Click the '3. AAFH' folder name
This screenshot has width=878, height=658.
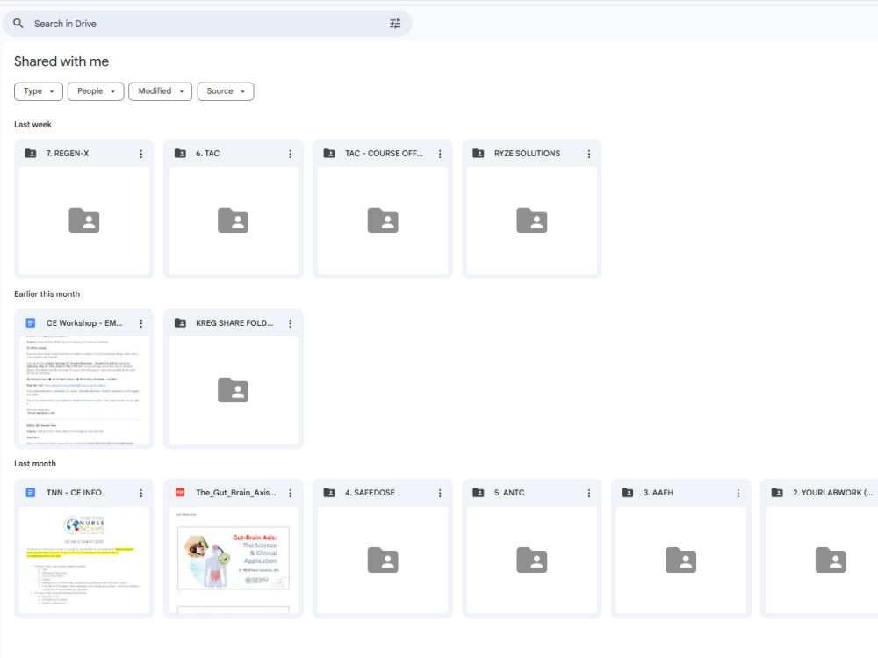[658, 493]
